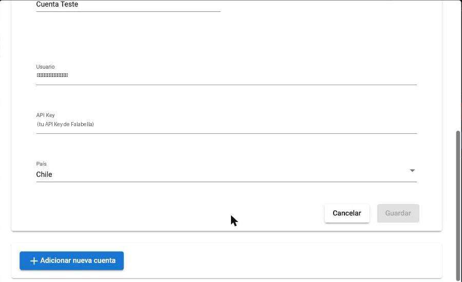Click the API Key label text

45,115
